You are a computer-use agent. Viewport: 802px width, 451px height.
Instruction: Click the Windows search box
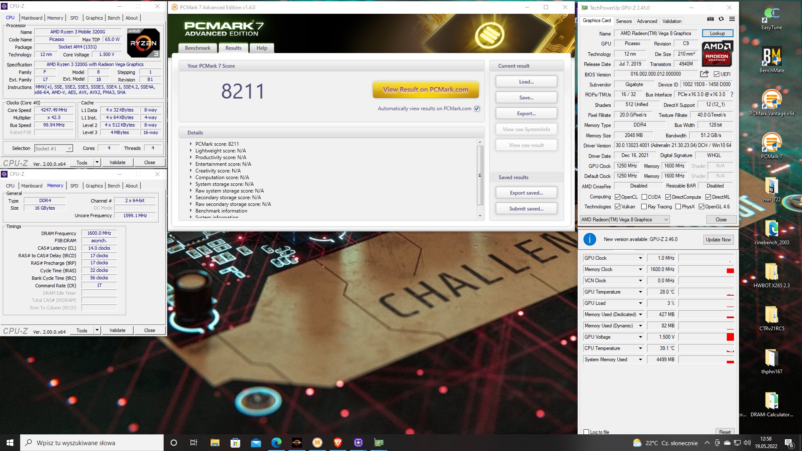[92, 443]
